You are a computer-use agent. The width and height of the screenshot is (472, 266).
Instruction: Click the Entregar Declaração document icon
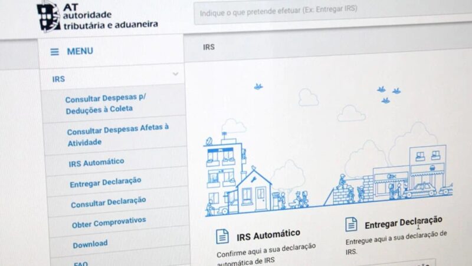(351, 224)
